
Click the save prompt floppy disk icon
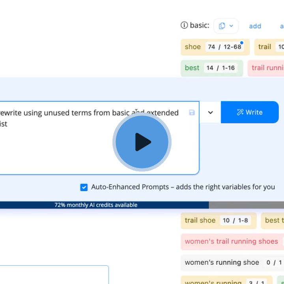click(x=192, y=112)
